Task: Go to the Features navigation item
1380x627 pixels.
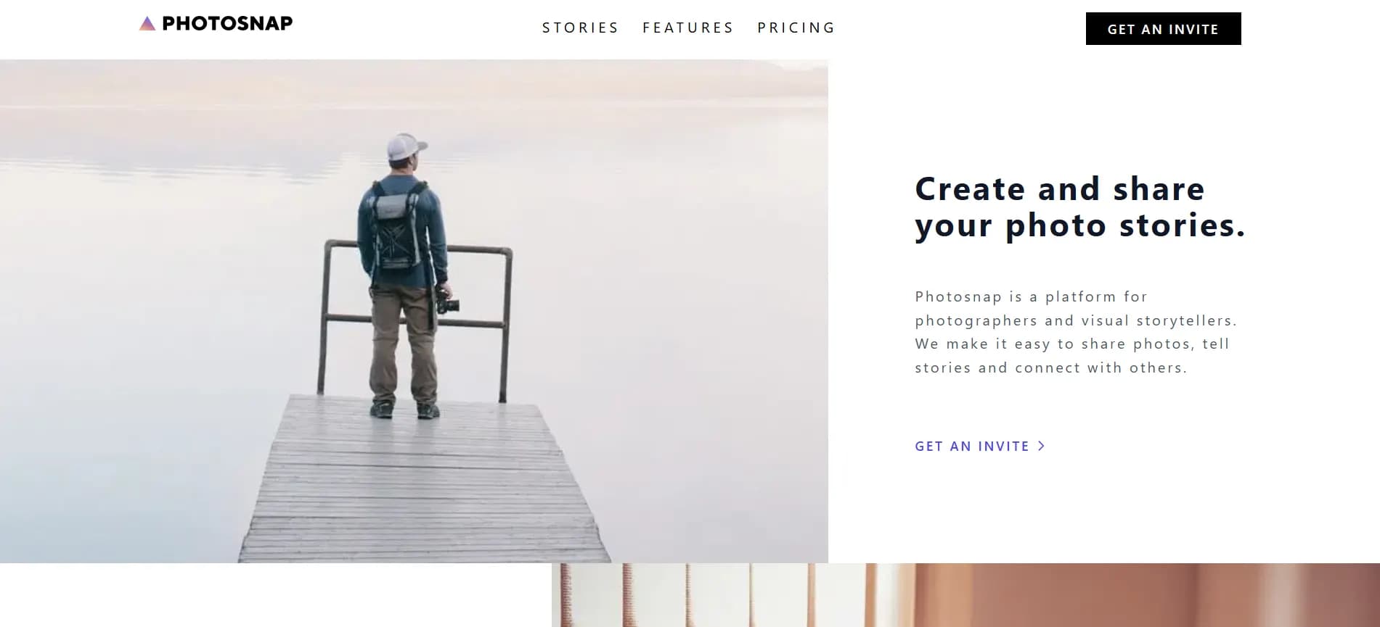Action: pyautogui.click(x=688, y=28)
